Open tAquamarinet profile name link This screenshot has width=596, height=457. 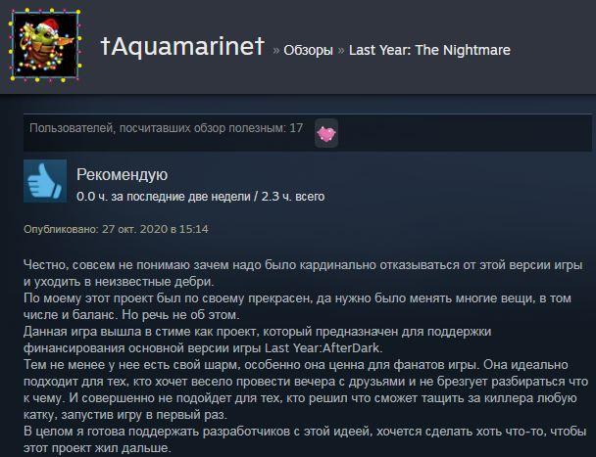tap(182, 47)
